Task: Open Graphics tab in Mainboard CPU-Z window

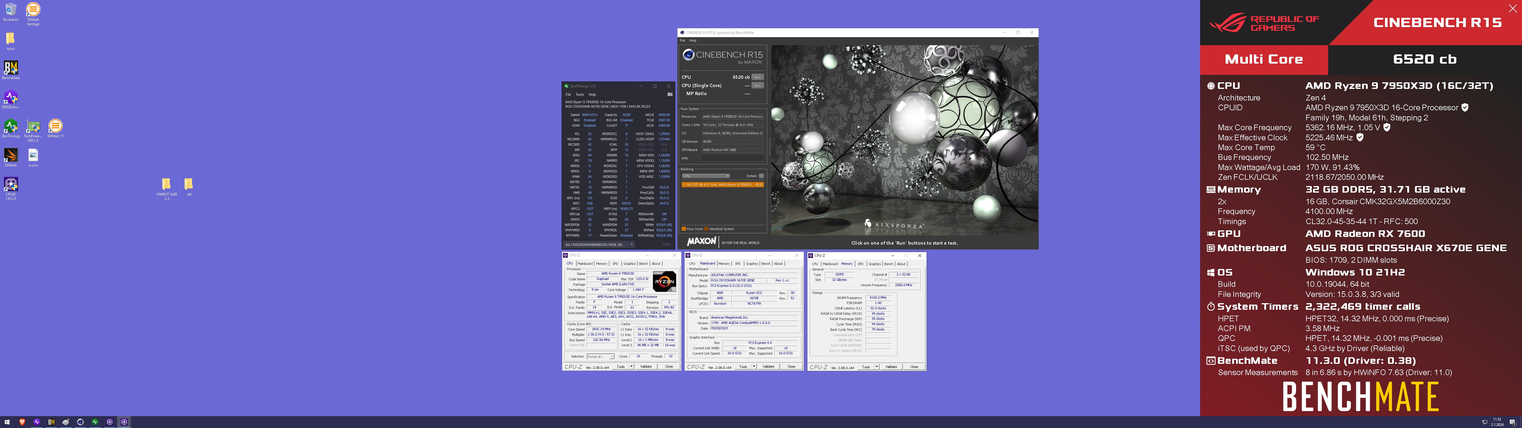Action: click(751, 264)
